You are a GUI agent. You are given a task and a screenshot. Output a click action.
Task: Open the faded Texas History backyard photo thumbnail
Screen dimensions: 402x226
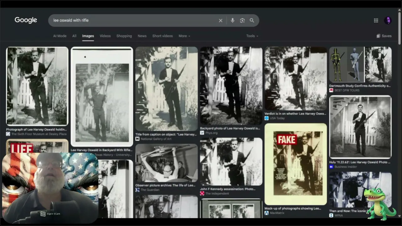point(102,97)
